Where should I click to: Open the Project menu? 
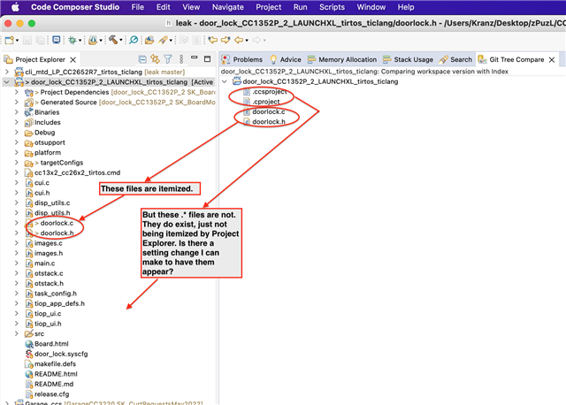click(268, 7)
